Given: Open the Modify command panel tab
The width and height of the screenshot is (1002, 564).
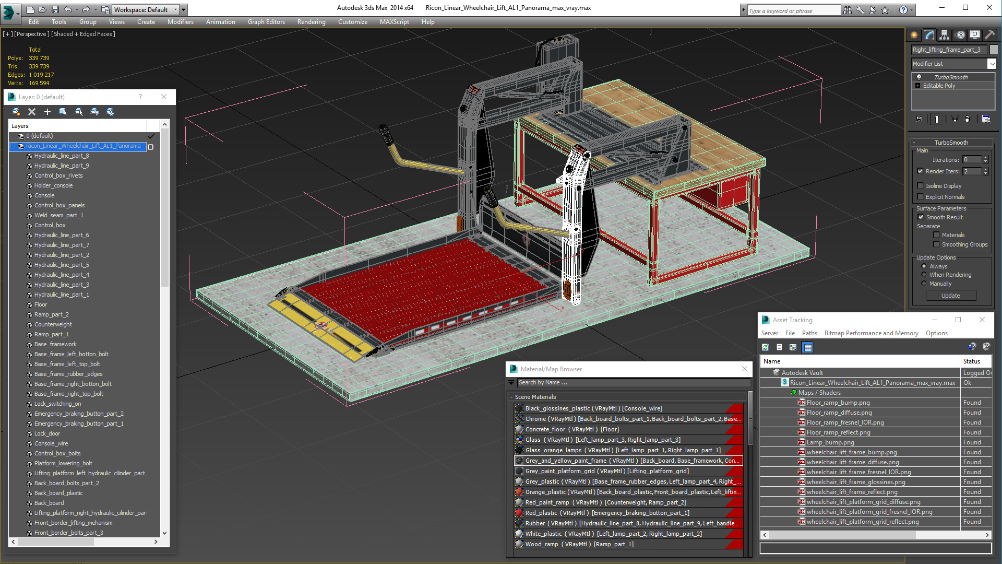Looking at the screenshot, I should (x=929, y=35).
